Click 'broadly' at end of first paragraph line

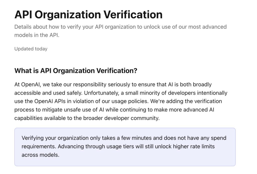[202, 85]
